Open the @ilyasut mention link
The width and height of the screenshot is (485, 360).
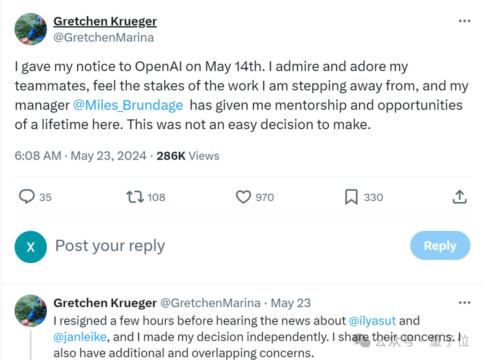click(372, 321)
